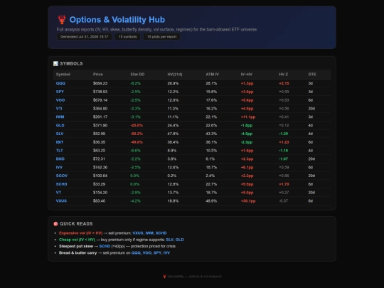The image size is (384, 288).
Task: Click the Cheap vol (IV < HV) label
Action: [x=77, y=240]
